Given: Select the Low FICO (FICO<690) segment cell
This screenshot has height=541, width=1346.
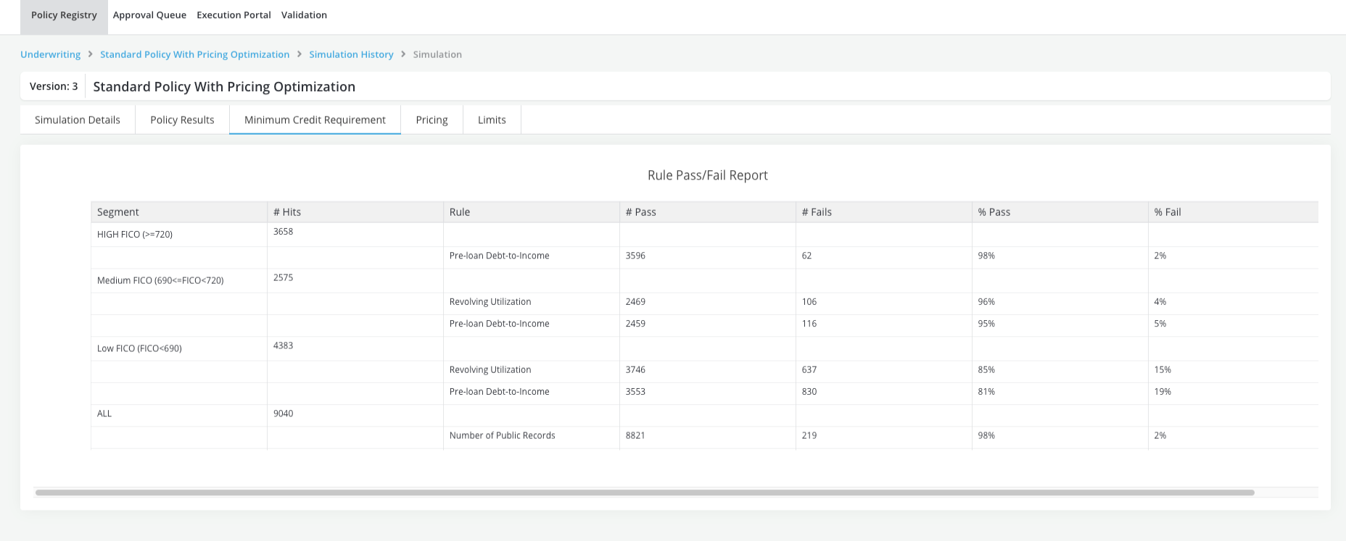Looking at the screenshot, I should click(x=139, y=348).
